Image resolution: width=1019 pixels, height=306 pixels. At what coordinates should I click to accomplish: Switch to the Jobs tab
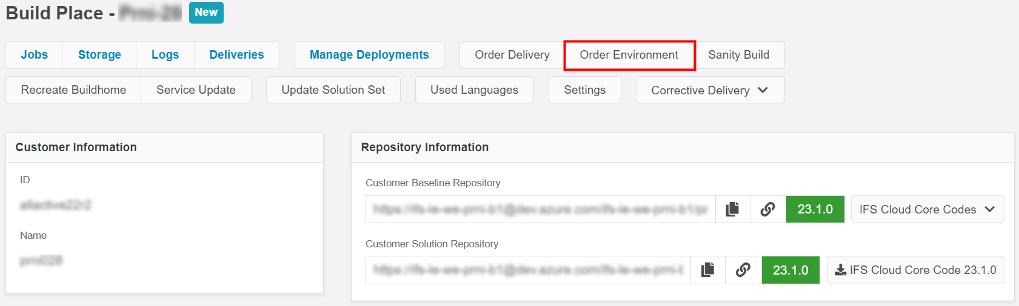(35, 55)
